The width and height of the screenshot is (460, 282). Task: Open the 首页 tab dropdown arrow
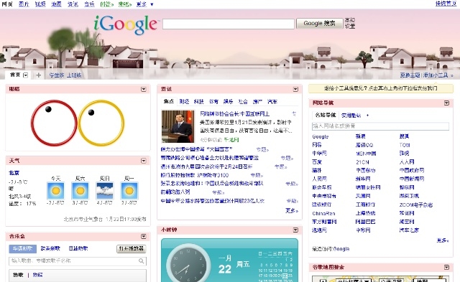click(x=26, y=75)
